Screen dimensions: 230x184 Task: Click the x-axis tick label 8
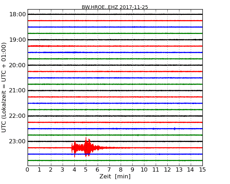pyautogui.click(x=121, y=170)
